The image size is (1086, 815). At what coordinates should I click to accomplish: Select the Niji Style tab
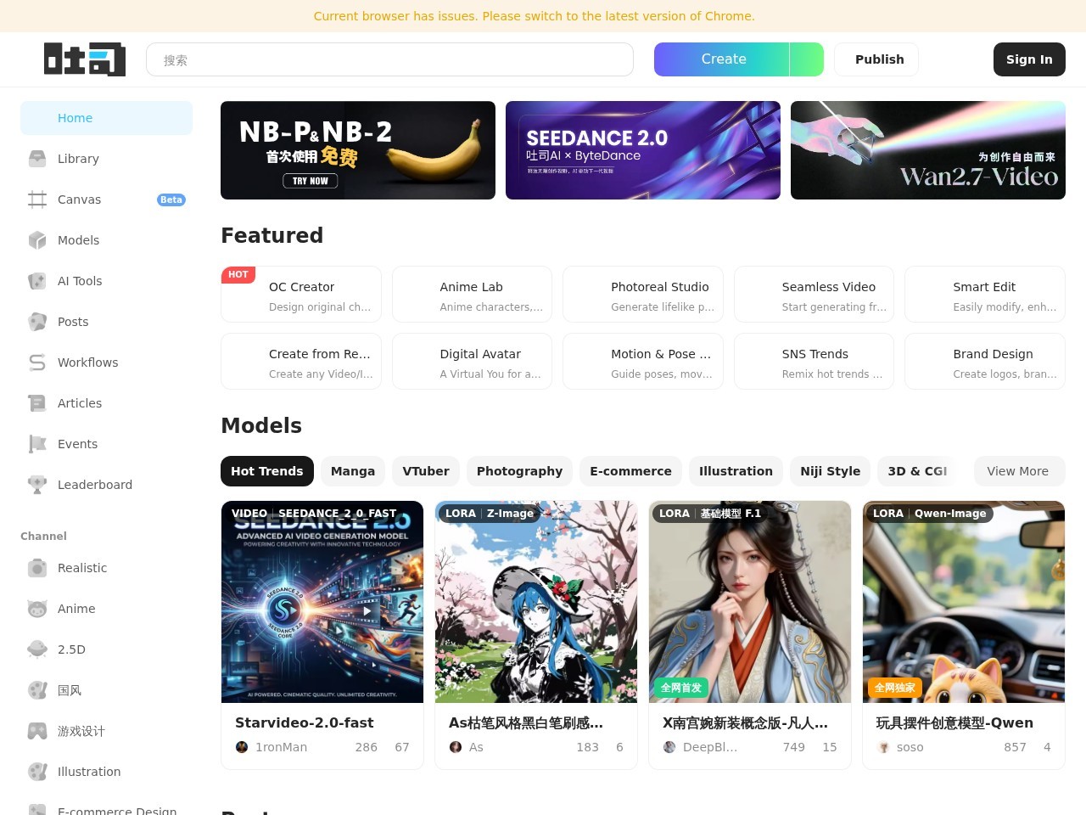click(x=830, y=471)
